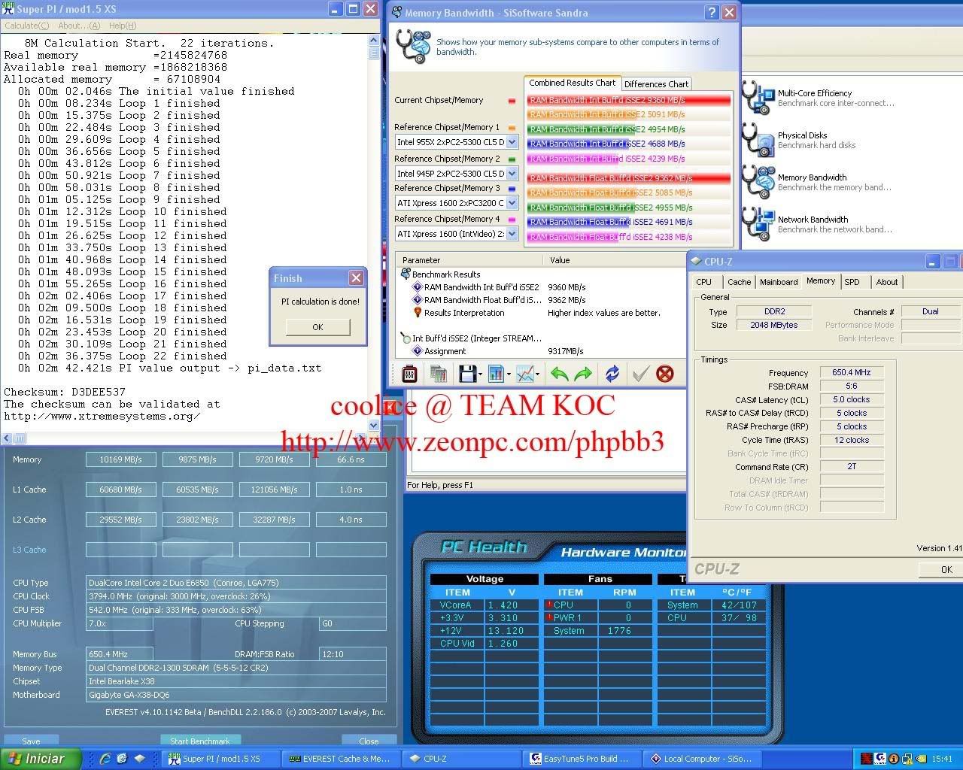Open the Calculate menu in Super PI
The height and width of the screenshot is (770, 963).
26,26
